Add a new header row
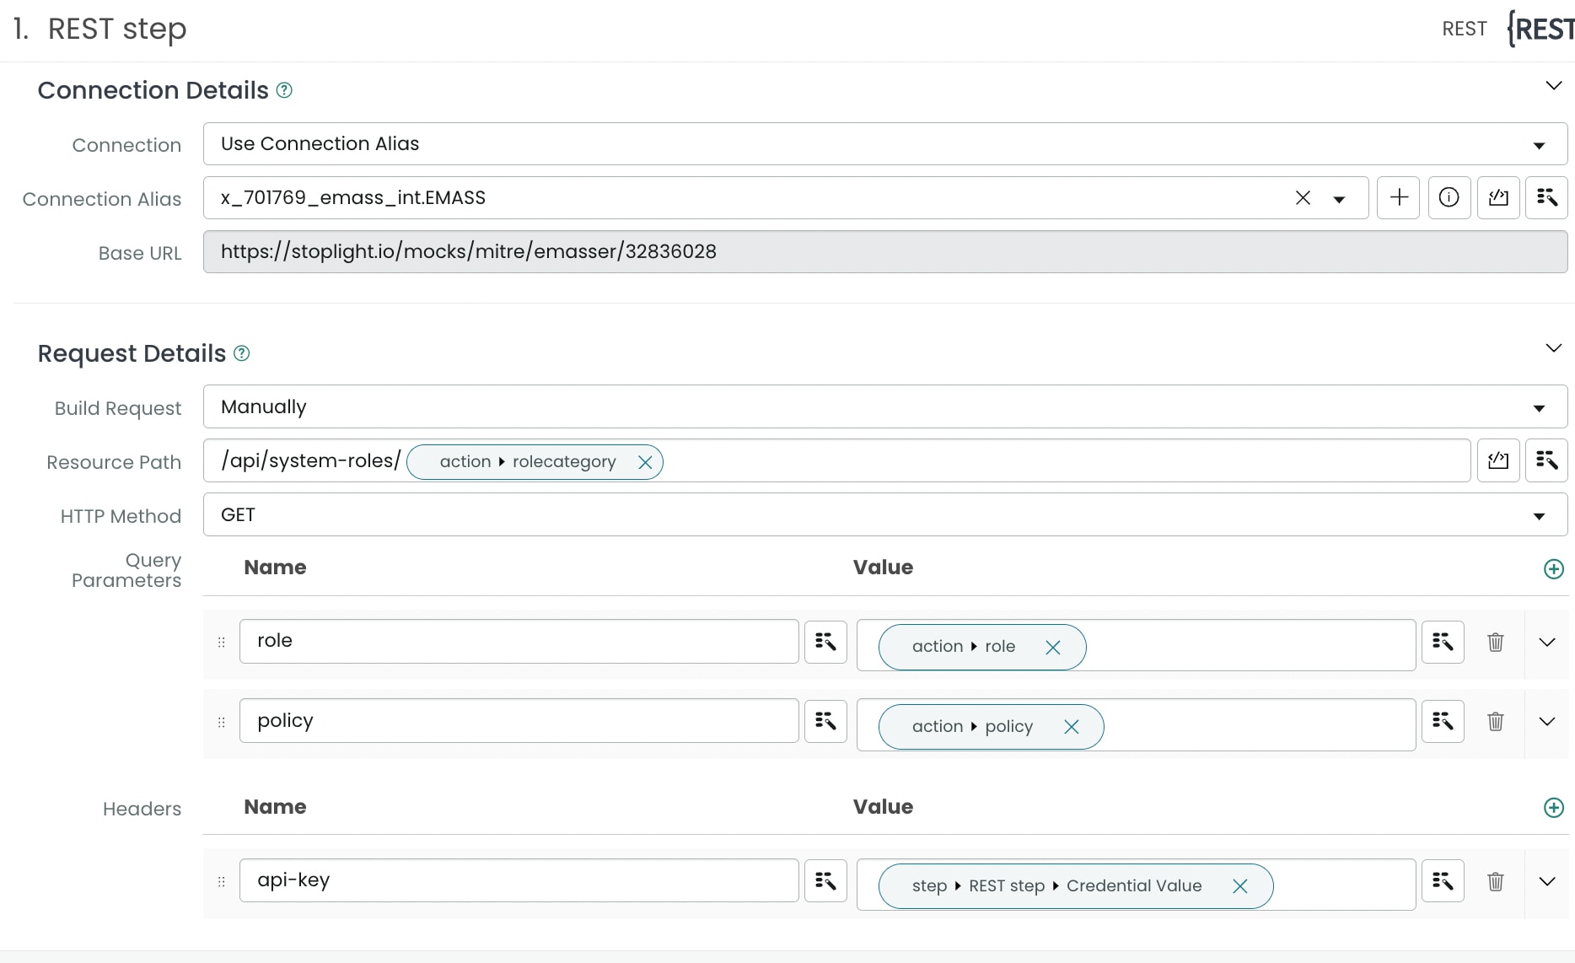Image resolution: width=1575 pixels, height=963 pixels. click(1553, 808)
